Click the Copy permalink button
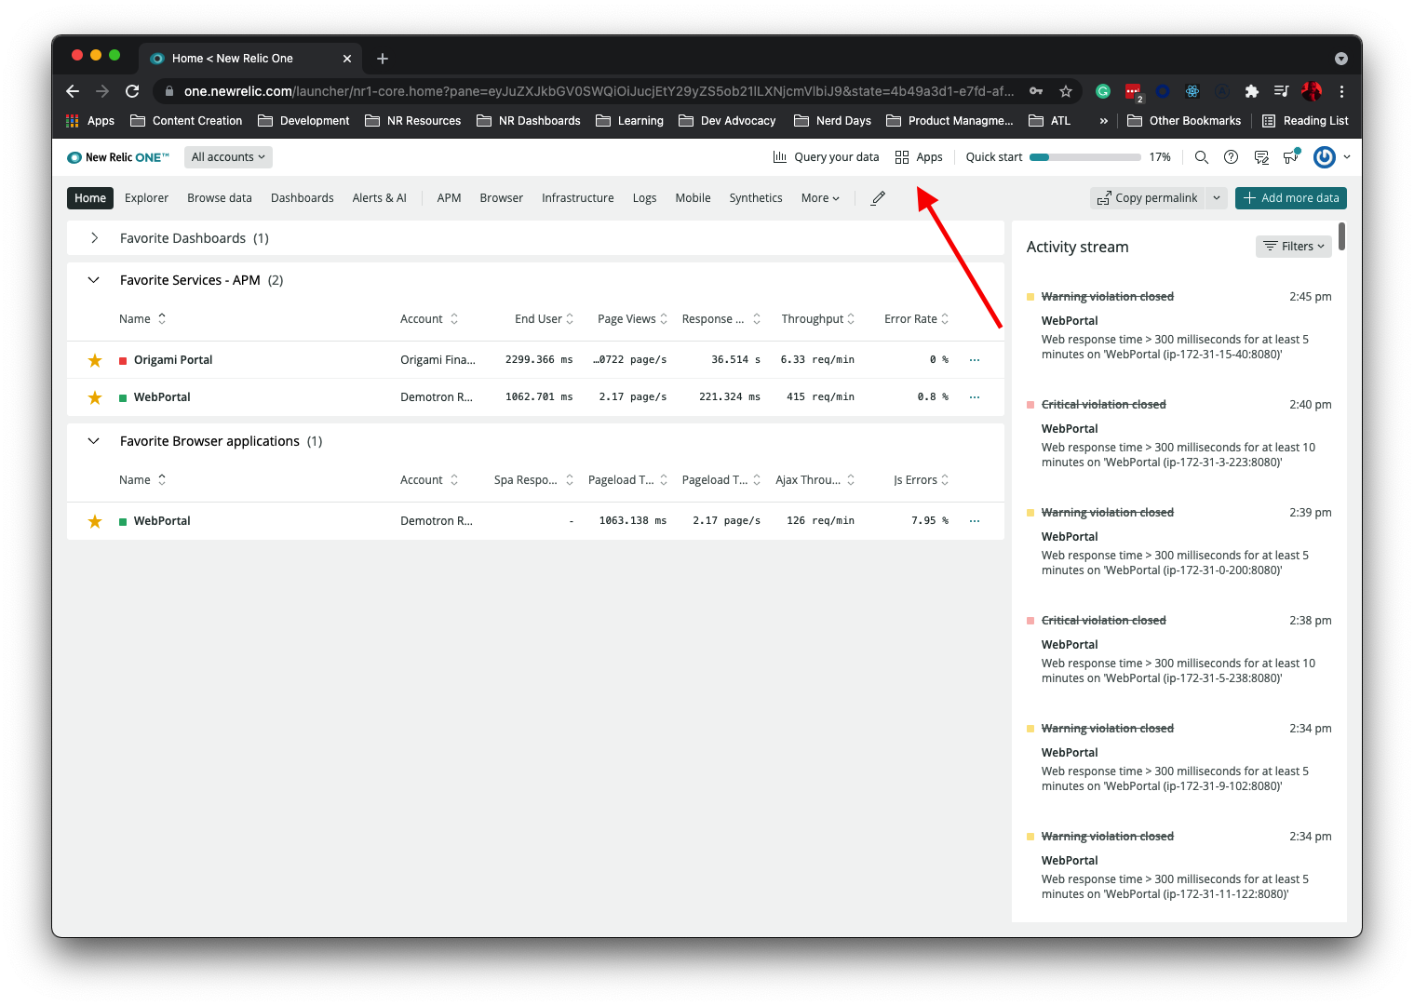 (1148, 198)
